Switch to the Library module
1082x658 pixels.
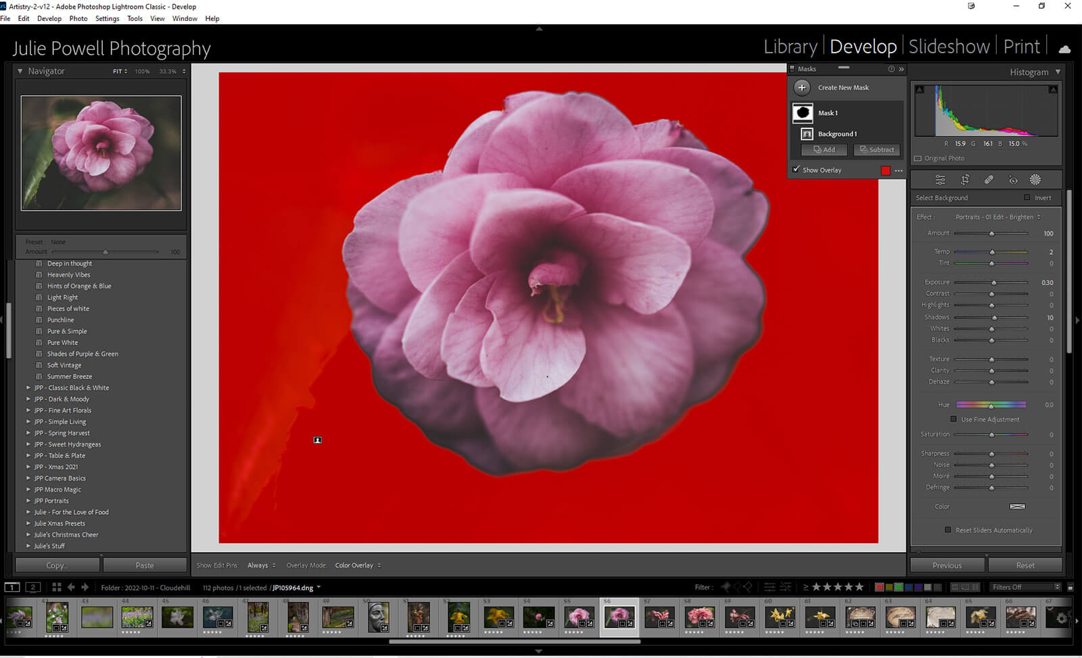(790, 47)
